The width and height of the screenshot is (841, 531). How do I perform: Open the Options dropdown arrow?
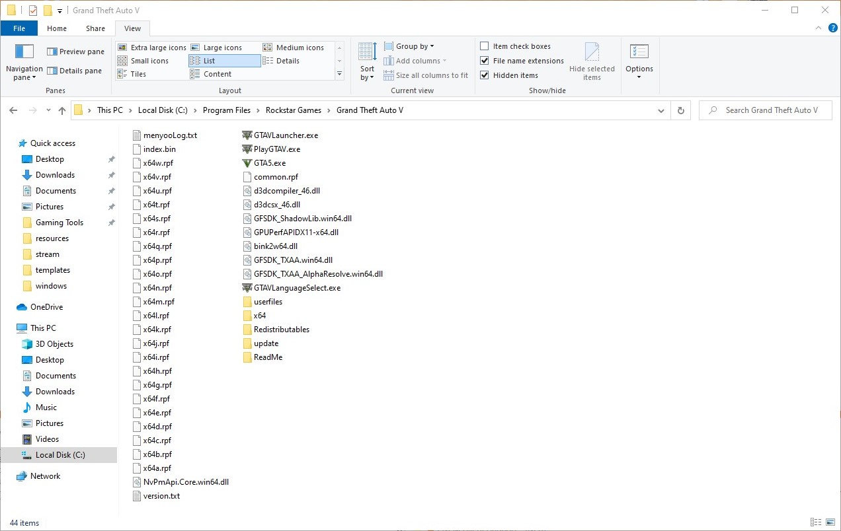pyautogui.click(x=639, y=77)
